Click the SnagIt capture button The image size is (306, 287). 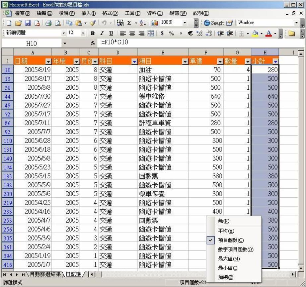[x=214, y=23]
